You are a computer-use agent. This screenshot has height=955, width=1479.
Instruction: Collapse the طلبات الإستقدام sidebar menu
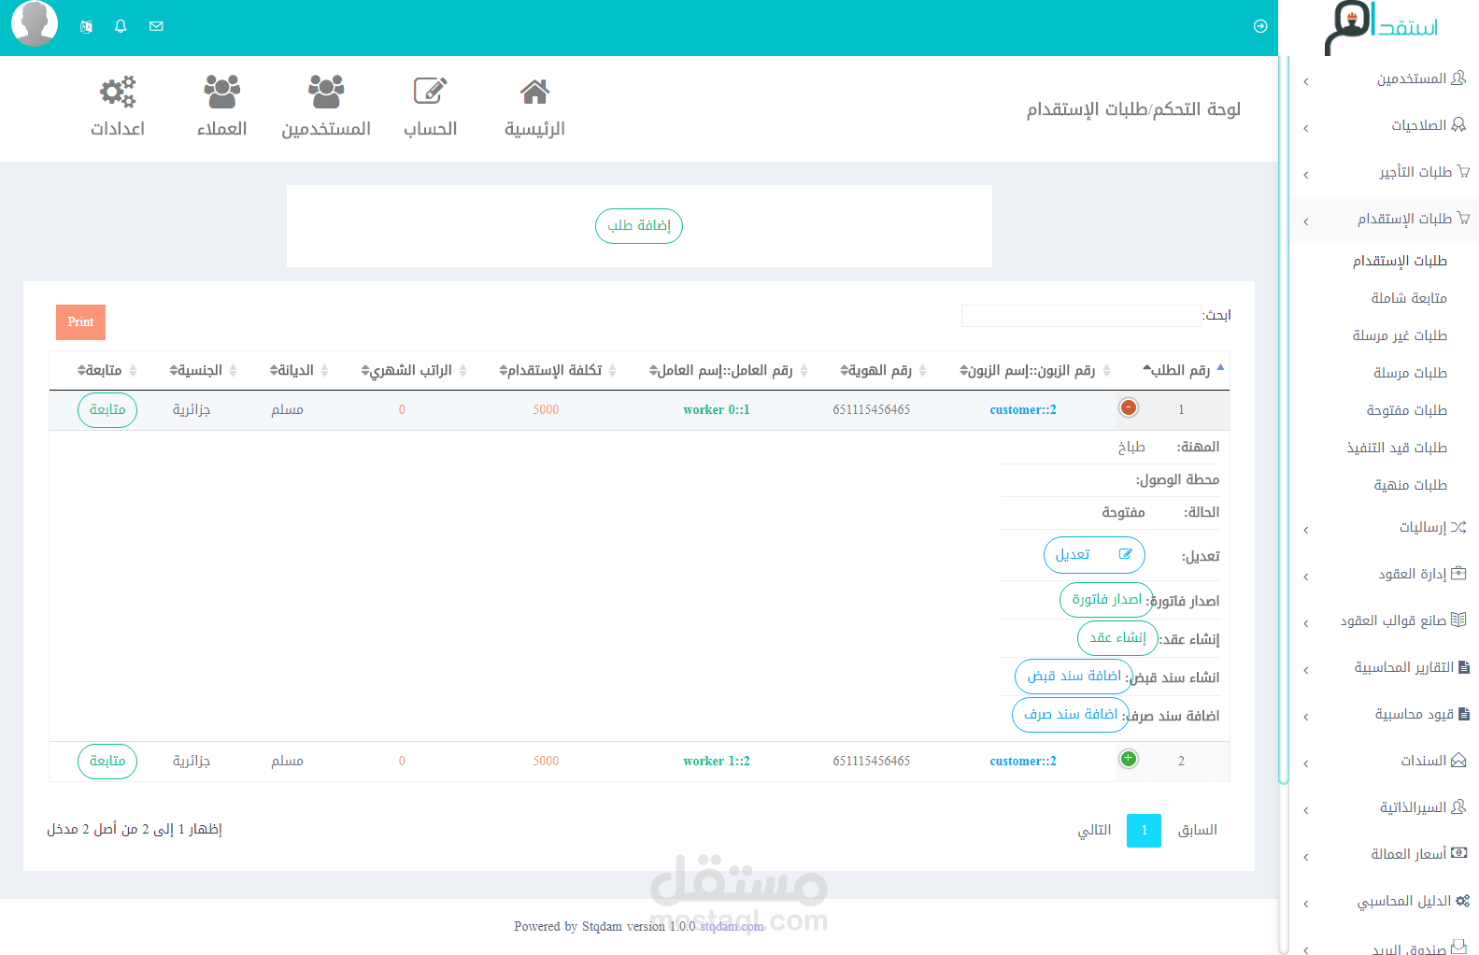(x=1386, y=220)
